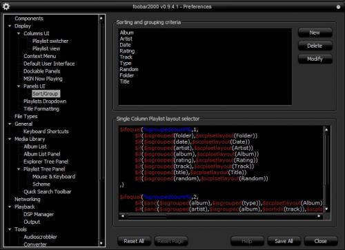Collapse the Display tree node
345x250 pixels.
(x=10, y=26)
